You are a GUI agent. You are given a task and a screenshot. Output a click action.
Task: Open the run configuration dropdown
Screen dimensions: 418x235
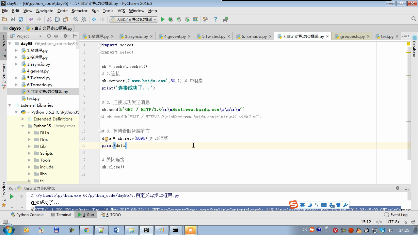(134, 20)
